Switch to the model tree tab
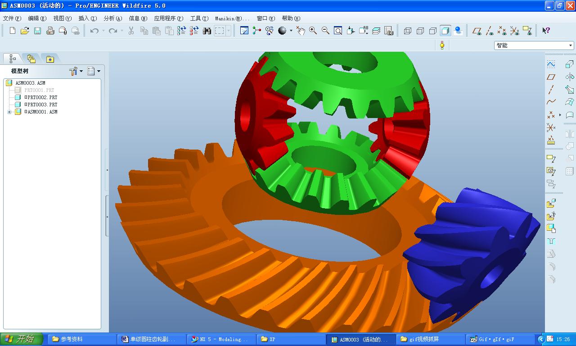Viewport: 576px width, 346px height. 13,59
